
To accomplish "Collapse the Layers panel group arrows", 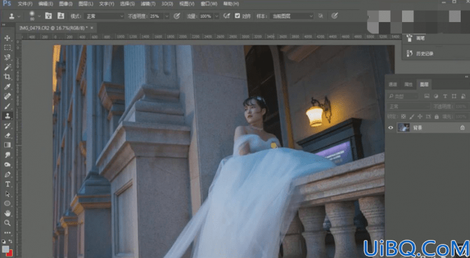I will [467, 77].
